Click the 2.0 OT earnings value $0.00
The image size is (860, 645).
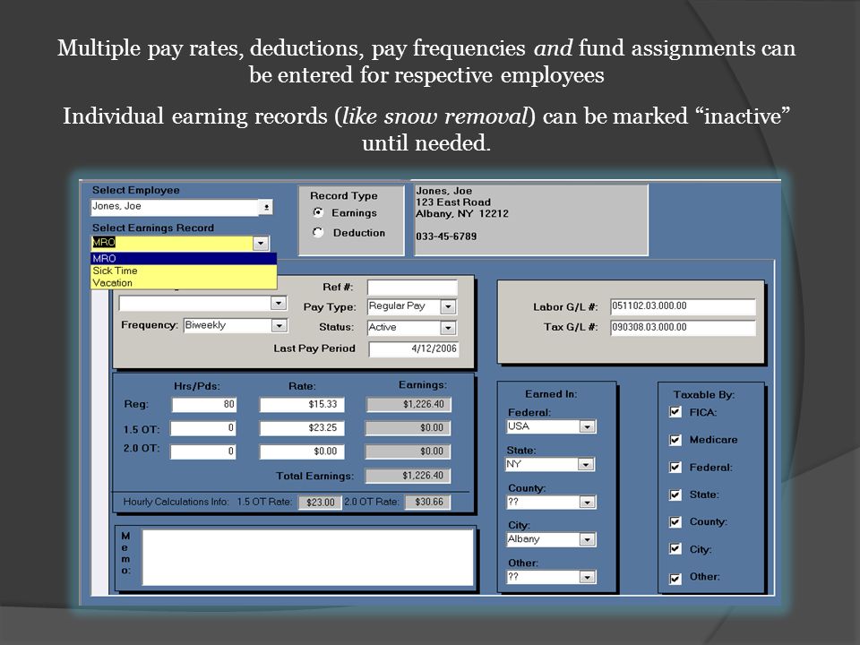(x=408, y=451)
